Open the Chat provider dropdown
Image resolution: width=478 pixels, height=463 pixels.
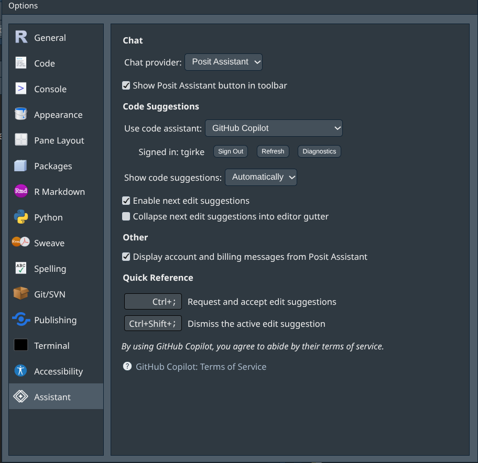click(x=223, y=62)
